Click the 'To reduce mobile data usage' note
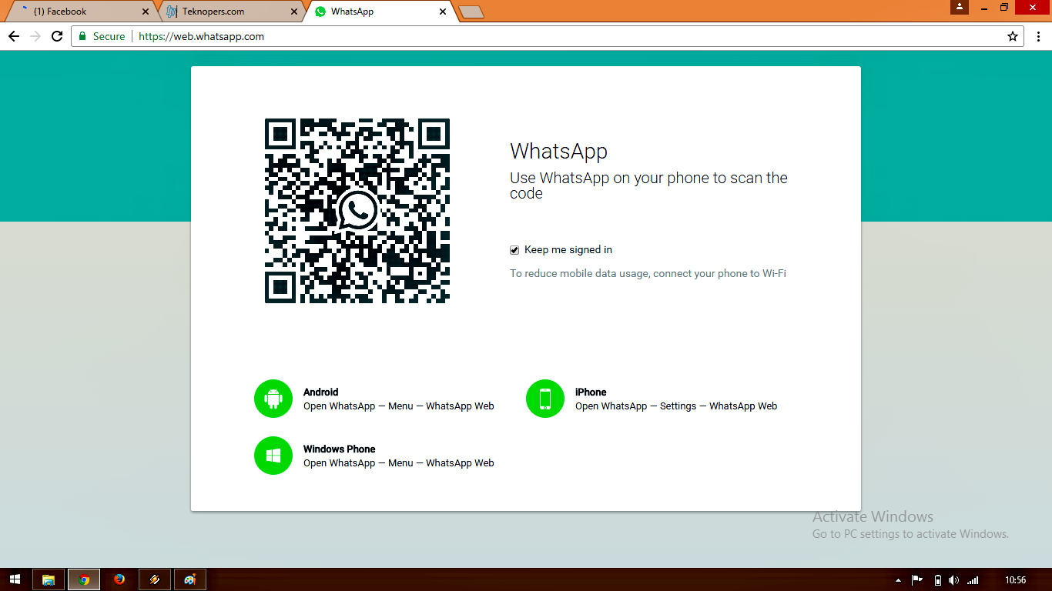1052x591 pixels. pos(648,274)
